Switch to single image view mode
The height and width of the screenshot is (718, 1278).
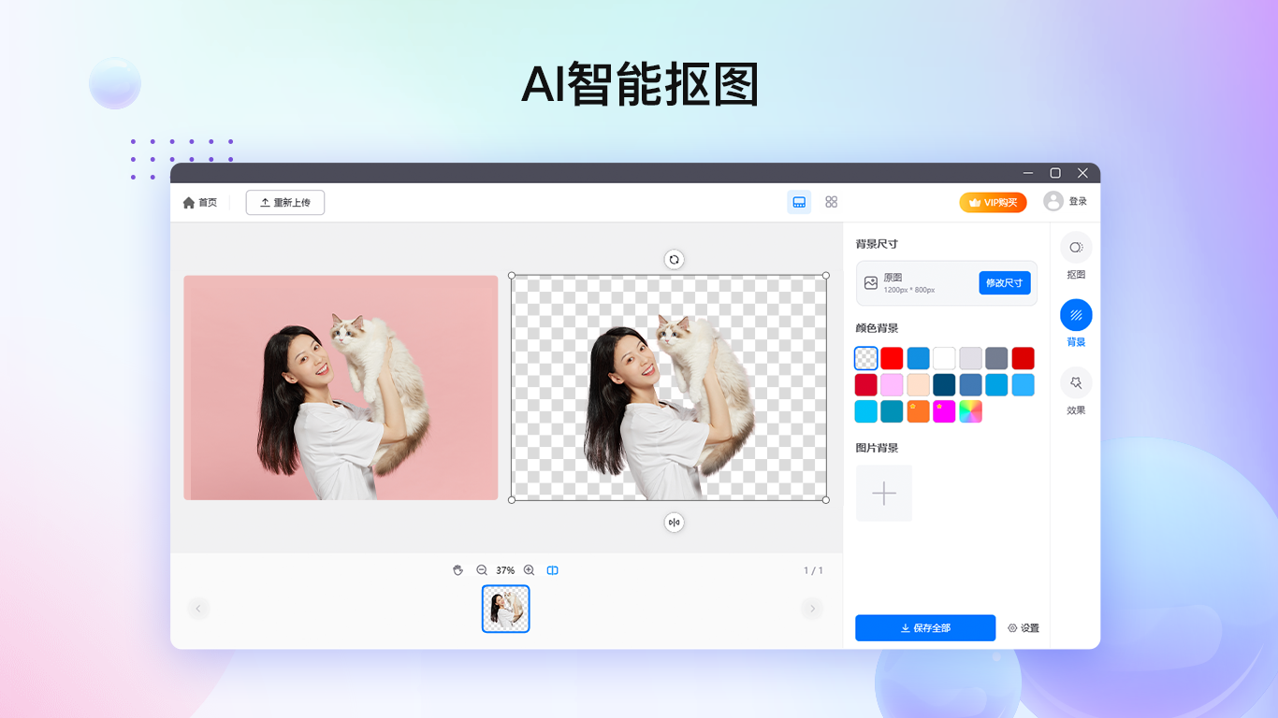799,202
